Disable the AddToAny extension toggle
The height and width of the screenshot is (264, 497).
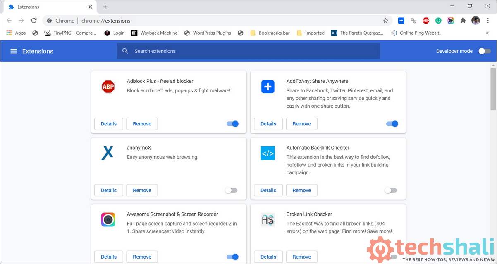(x=392, y=124)
